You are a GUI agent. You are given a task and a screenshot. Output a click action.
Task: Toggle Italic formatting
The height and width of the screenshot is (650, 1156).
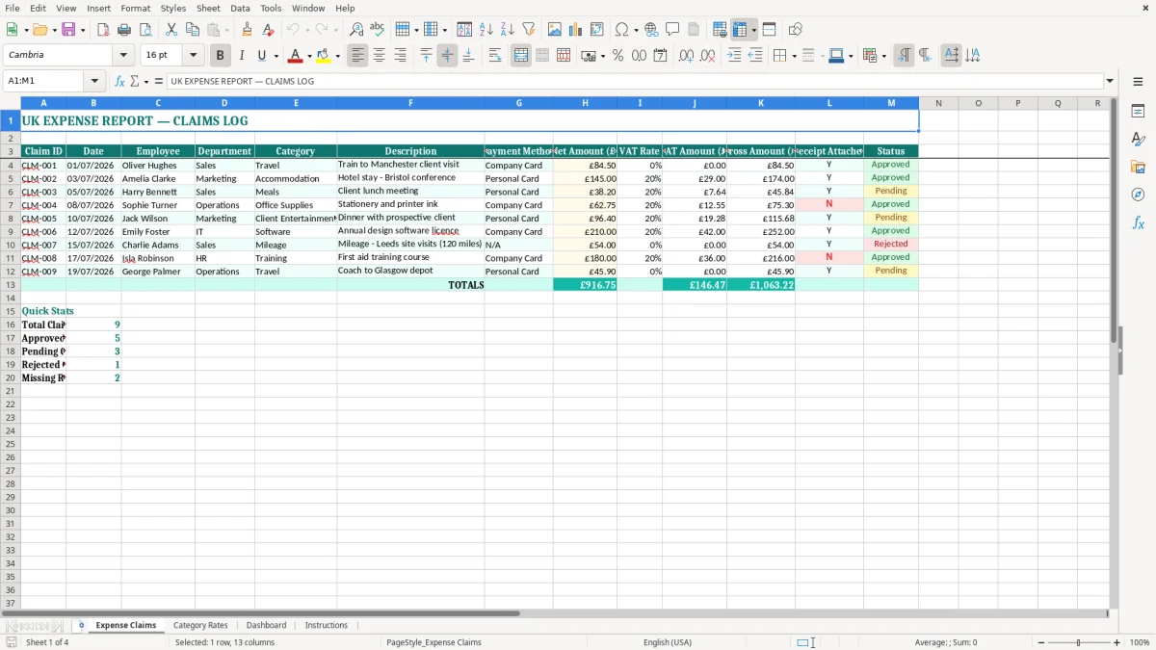point(241,56)
